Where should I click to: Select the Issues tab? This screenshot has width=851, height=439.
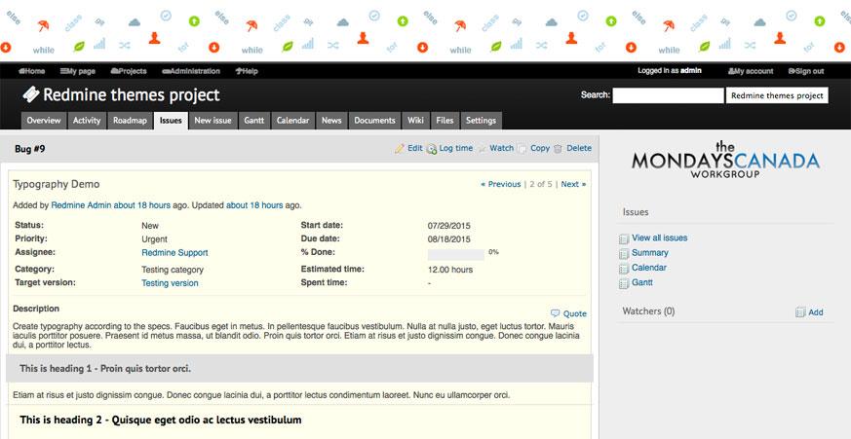coord(171,121)
